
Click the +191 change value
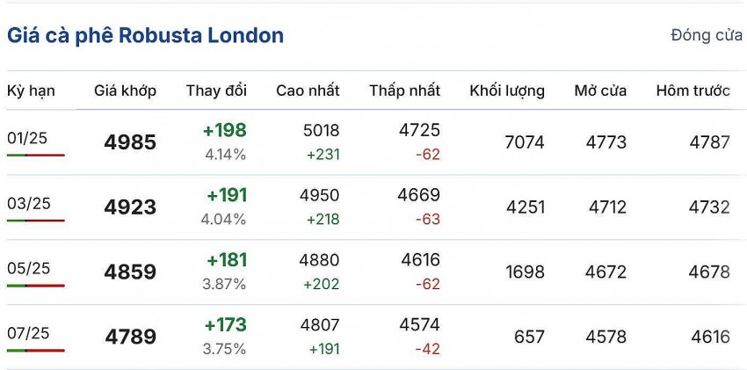pos(227,195)
